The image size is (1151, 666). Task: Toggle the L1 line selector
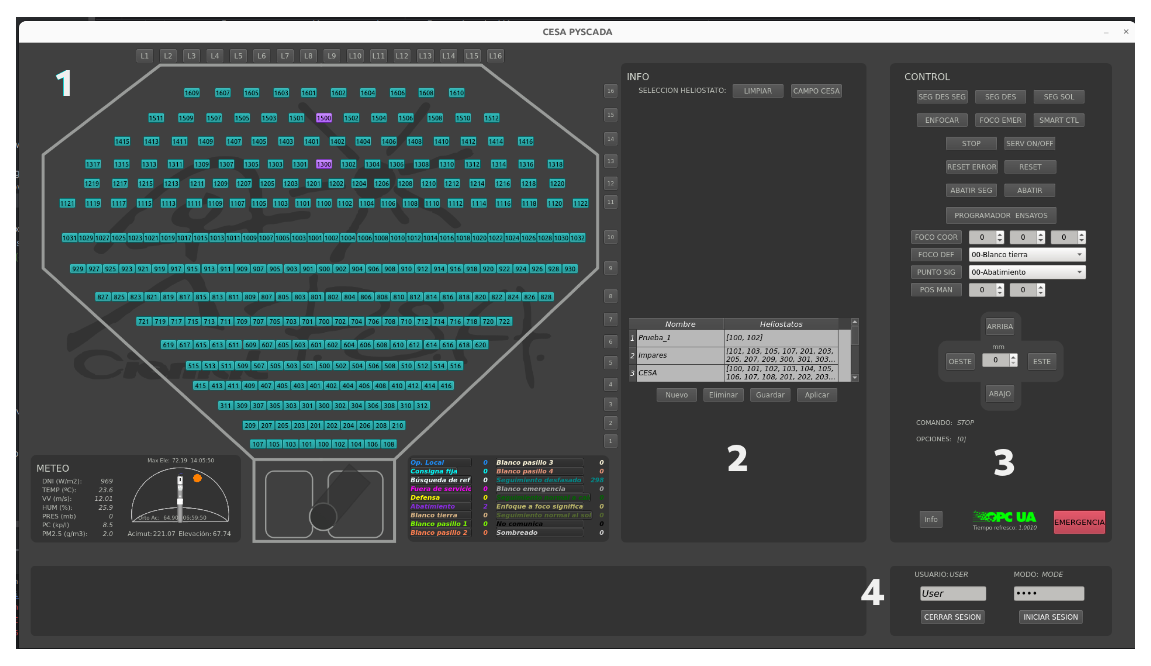point(144,56)
